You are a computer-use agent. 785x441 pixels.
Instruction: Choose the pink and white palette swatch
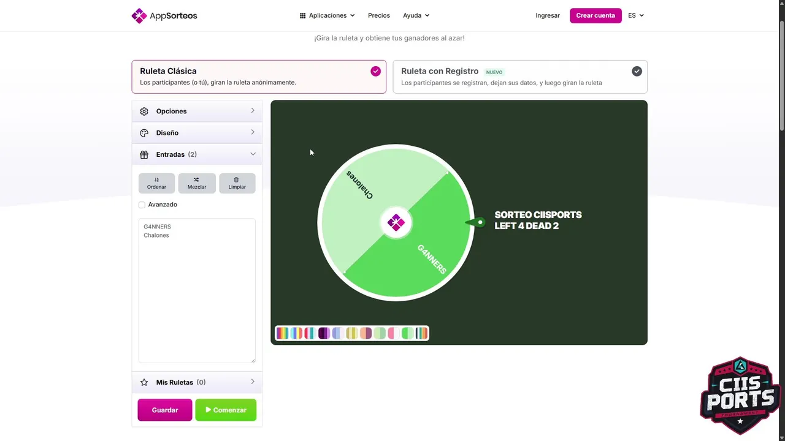pos(394,333)
